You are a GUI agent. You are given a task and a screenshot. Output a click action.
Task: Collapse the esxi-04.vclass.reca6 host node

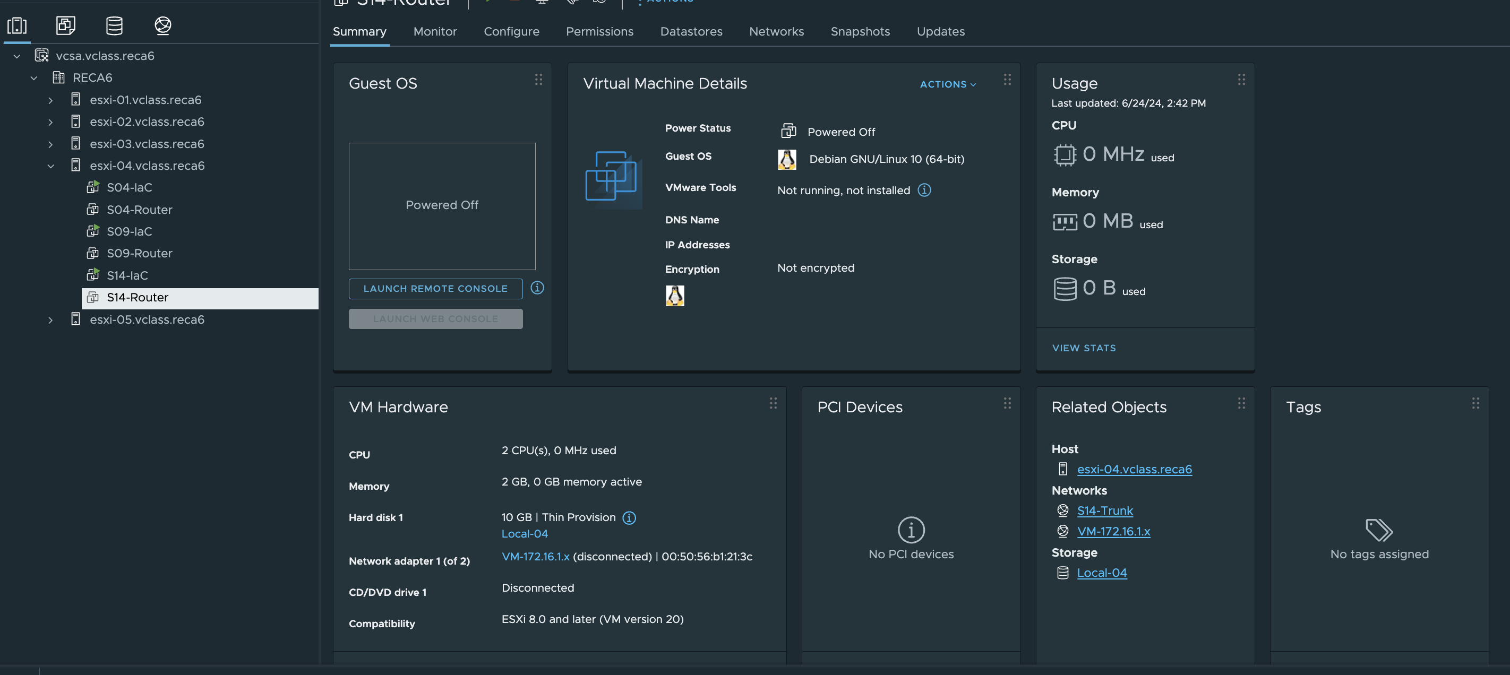pyautogui.click(x=51, y=166)
